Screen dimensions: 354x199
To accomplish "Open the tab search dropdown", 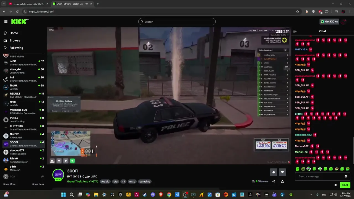I will pos(4,4).
